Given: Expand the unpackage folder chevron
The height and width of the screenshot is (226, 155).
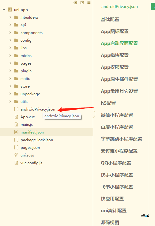Looking at the screenshot, I should click(10, 94).
